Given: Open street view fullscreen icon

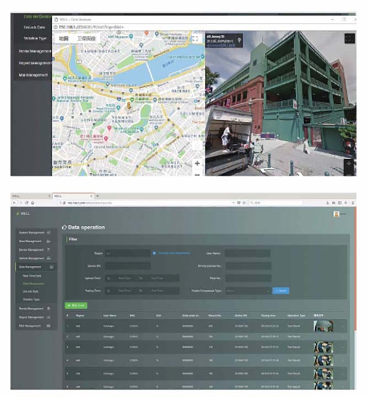Looking at the screenshot, I should [348, 39].
